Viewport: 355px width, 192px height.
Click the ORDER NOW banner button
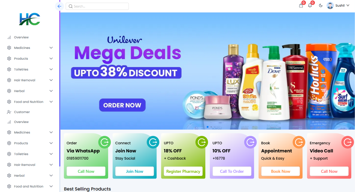click(122, 105)
